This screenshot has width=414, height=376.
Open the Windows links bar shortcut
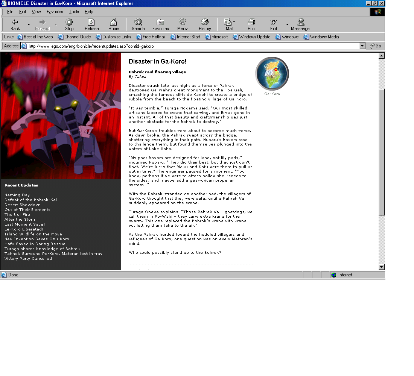tap(287, 37)
